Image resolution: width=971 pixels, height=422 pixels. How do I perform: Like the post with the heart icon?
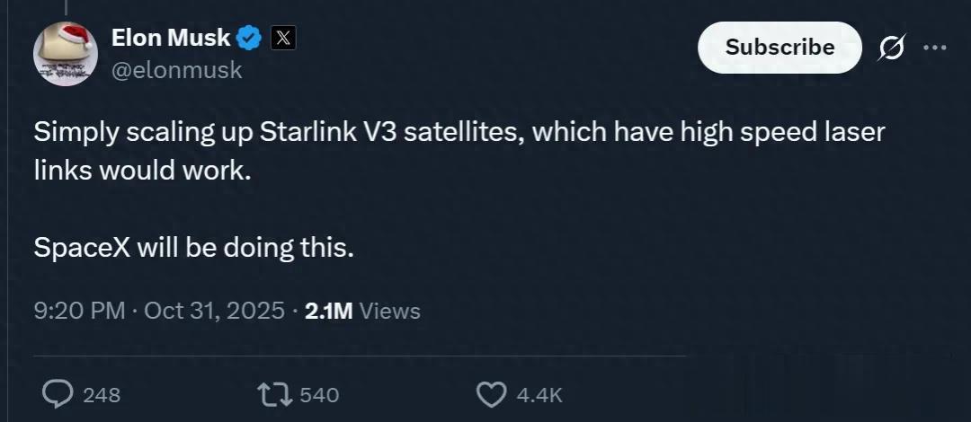click(x=491, y=393)
